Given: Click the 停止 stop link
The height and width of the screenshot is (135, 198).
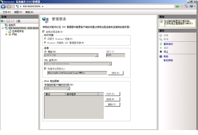Looking at the screenshot, I should (166, 52).
